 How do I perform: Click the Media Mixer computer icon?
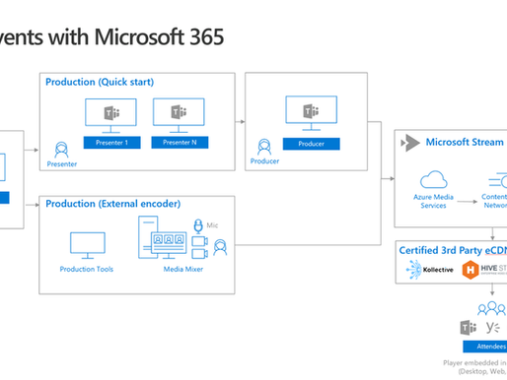point(163,237)
